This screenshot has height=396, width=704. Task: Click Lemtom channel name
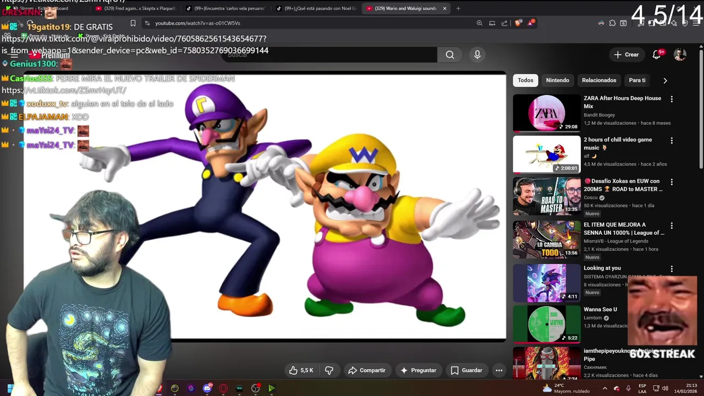tap(593, 318)
